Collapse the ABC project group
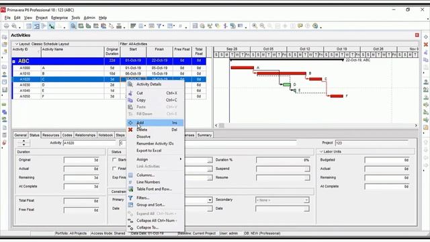The image size is (430, 242). [13, 61]
